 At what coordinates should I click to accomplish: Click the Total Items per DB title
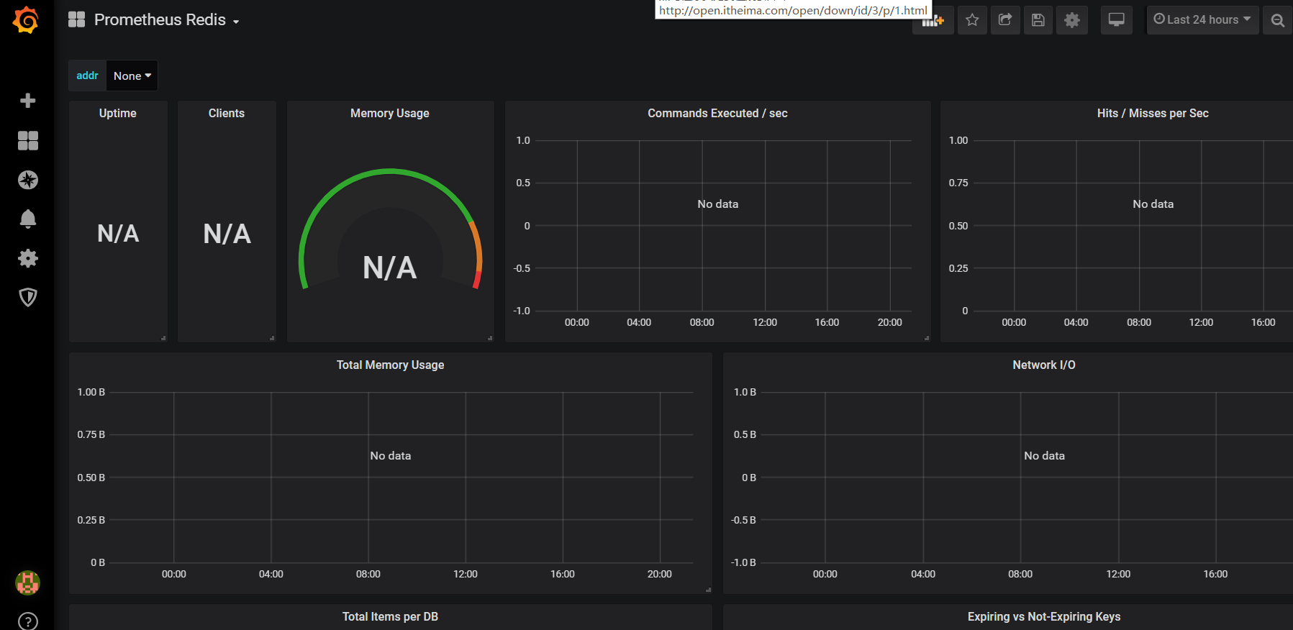390,616
